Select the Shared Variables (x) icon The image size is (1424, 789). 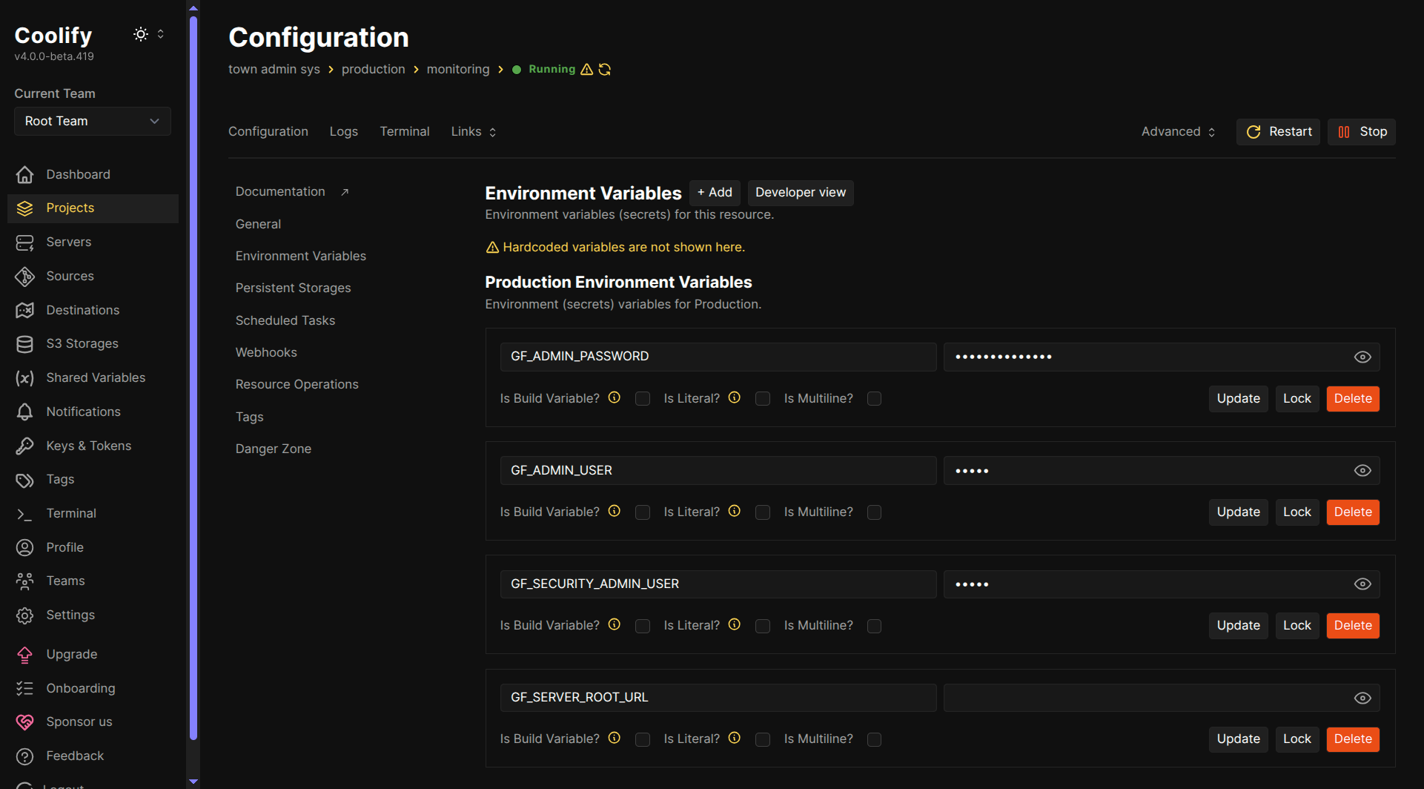24,377
